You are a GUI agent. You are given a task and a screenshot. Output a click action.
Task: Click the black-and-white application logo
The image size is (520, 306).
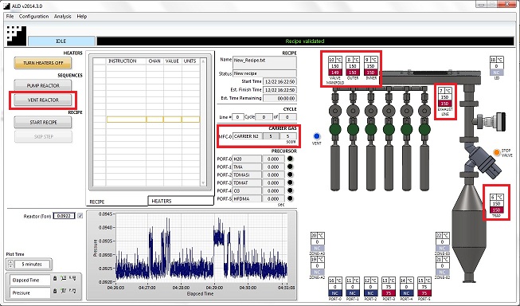[x=17, y=36]
